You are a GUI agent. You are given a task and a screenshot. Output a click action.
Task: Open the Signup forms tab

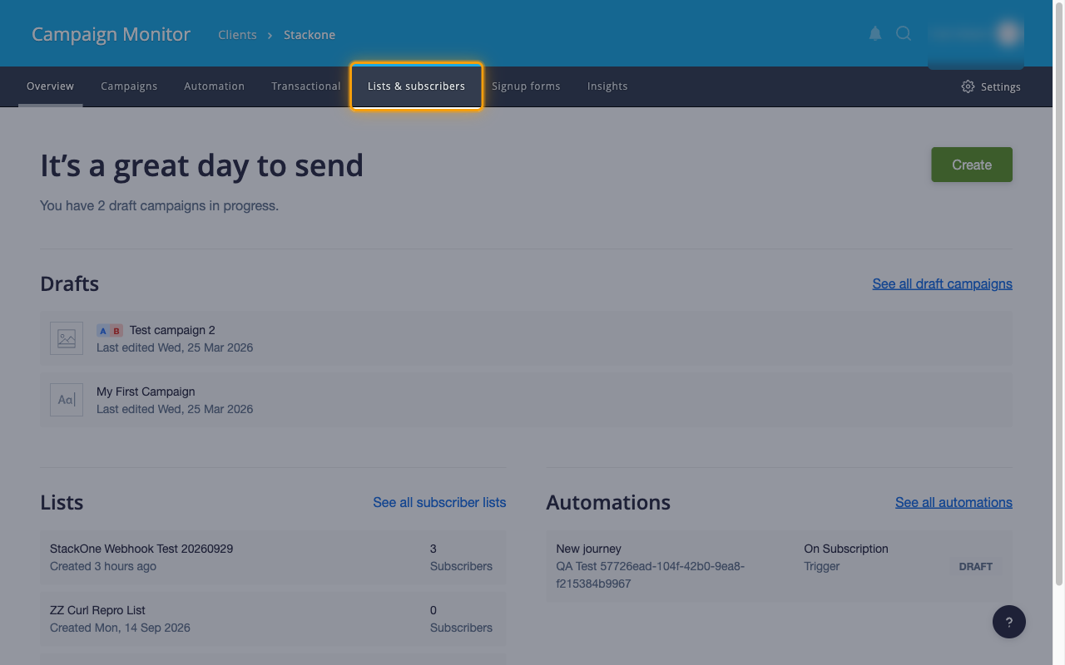[x=526, y=86]
